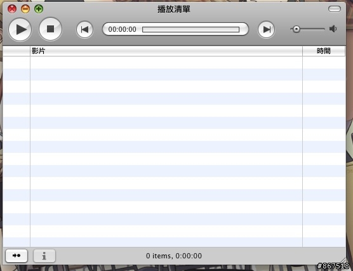The image size is (353, 271).
Task: Click the 0 items, 0:00:00 status text
Action: point(174,256)
